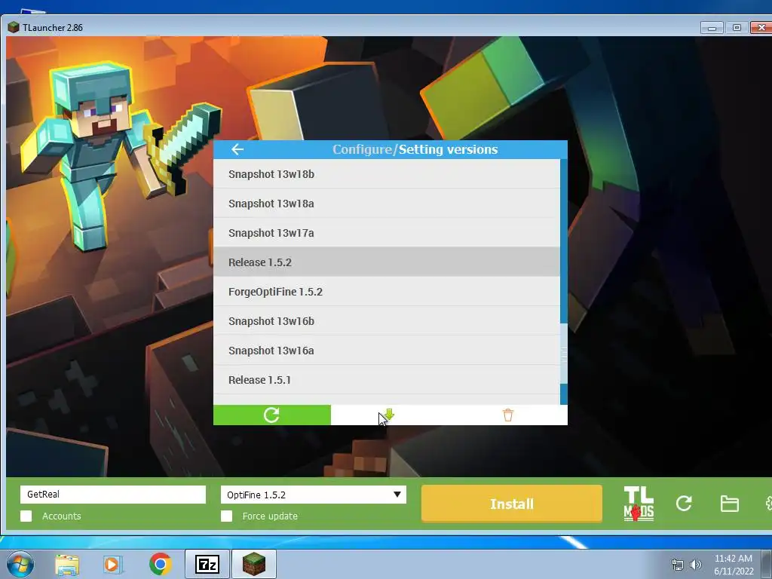Click the volume speaker tray icon
This screenshot has height=579, width=772.
pos(695,565)
